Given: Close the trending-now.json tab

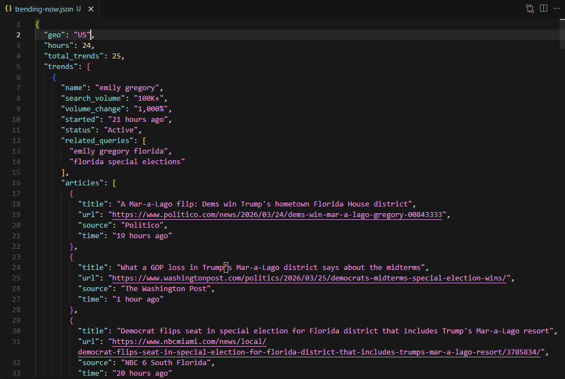Looking at the screenshot, I should click(x=91, y=8).
